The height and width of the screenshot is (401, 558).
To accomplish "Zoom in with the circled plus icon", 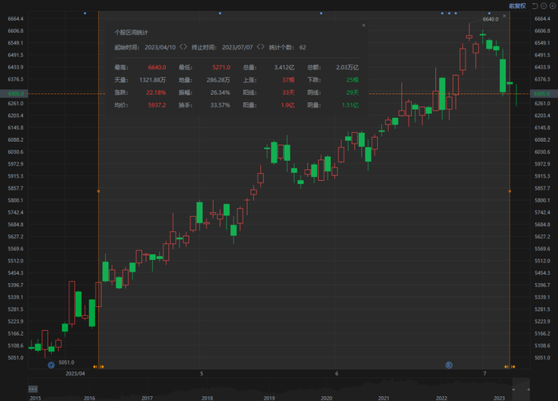I will coord(552,6).
